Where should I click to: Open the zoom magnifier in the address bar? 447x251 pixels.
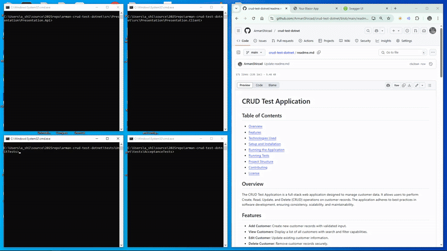pos(381,18)
